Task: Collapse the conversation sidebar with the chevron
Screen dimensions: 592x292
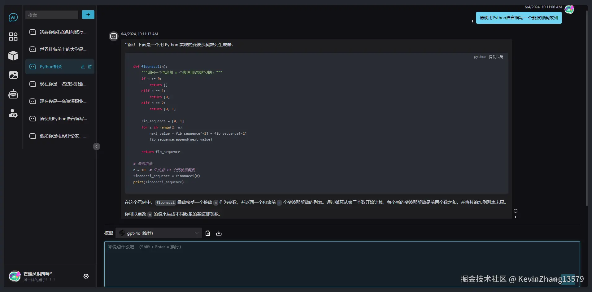Action: click(x=97, y=146)
